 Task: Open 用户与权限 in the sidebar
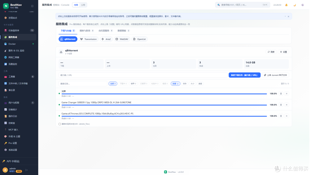coord(19,103)
